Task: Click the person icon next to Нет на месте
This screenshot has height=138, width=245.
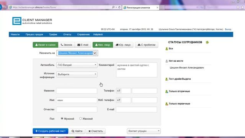Action: [x=167, y=61]
